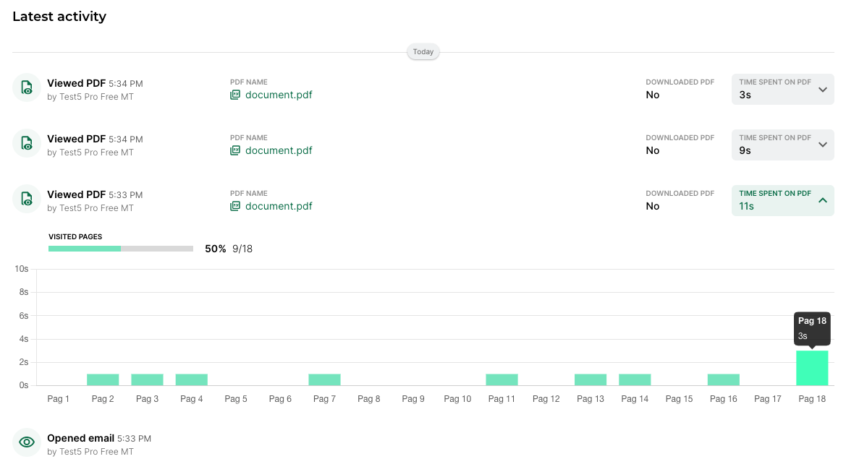This screenshot has width=846, height=472.
Task: Open document.pdf link in the 5:33 PM row
Action: [279, 206]
